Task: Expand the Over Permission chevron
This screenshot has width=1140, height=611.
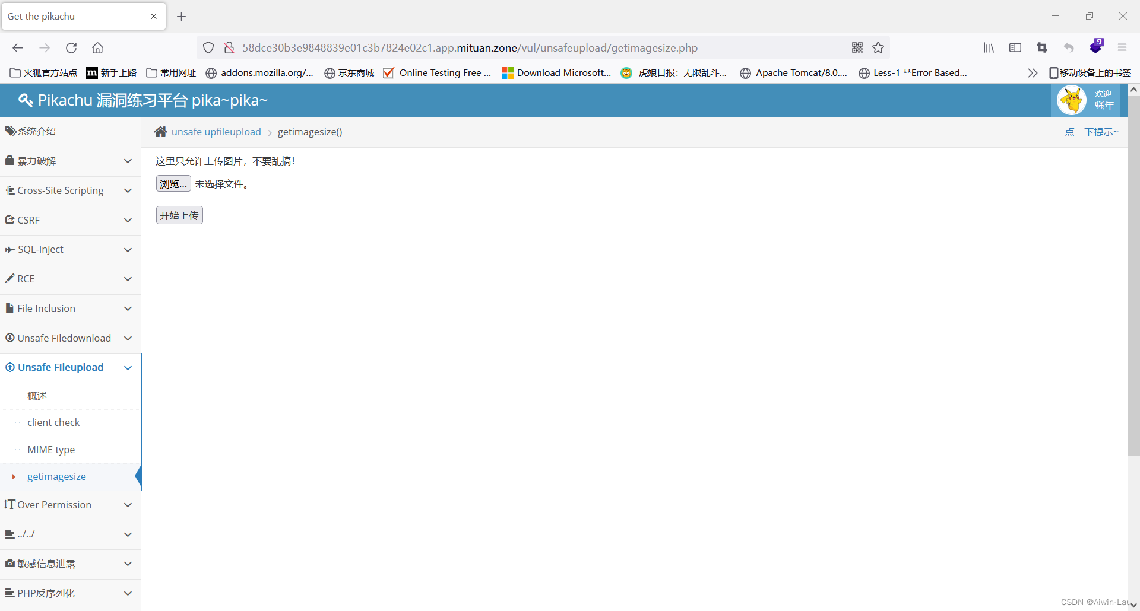Action: click(128, 505)
